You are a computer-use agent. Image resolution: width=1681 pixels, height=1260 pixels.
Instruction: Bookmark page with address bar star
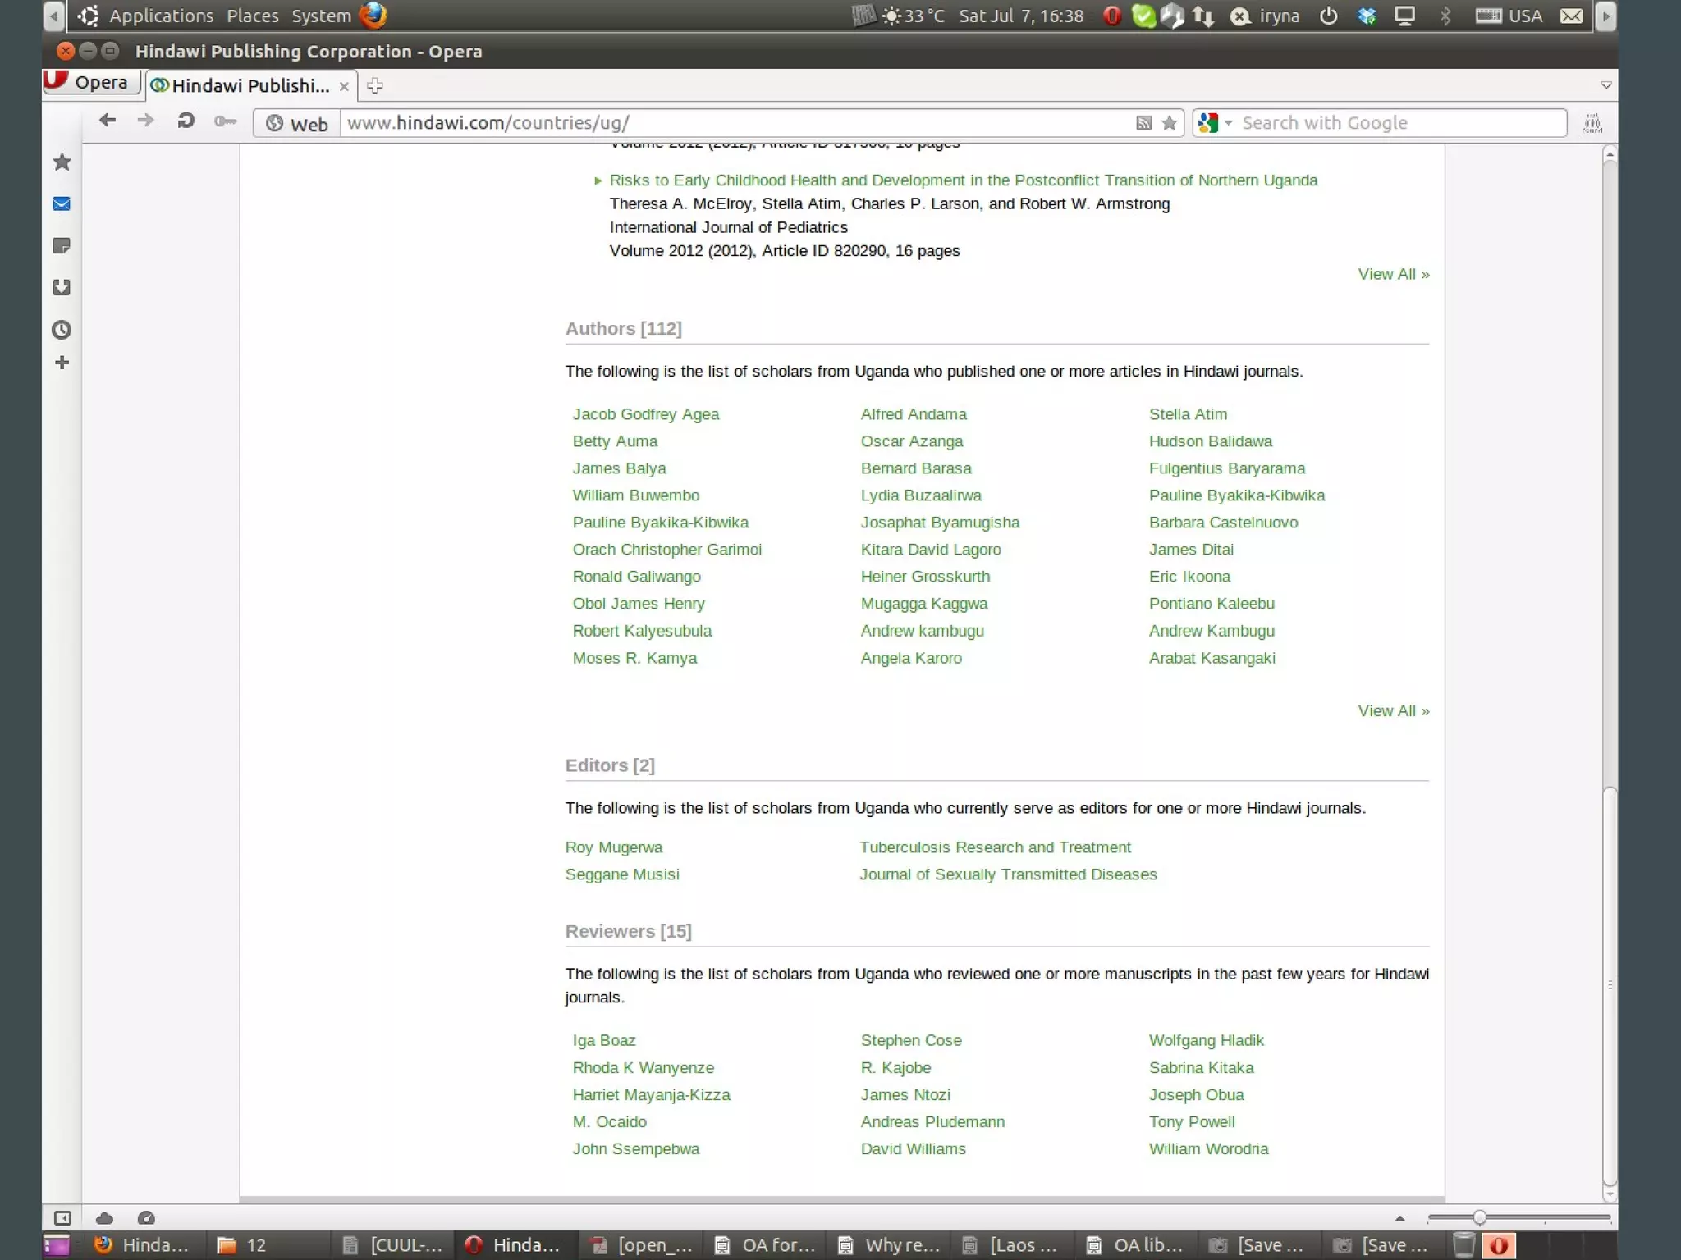click(x=1170, y=123)
